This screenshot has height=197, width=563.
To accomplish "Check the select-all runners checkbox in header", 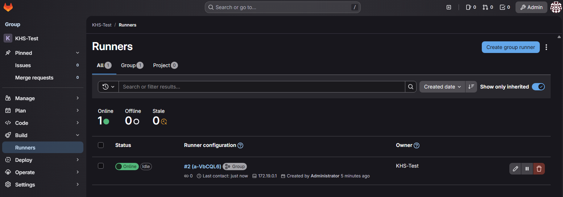I will [x=101, y=145].
